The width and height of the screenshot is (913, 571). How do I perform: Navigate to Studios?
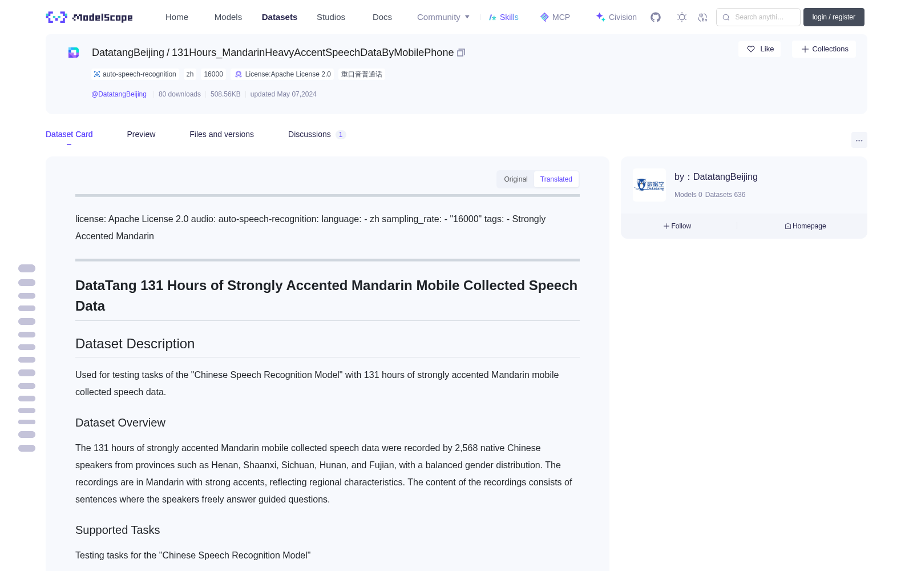click(x=331, y=17)
